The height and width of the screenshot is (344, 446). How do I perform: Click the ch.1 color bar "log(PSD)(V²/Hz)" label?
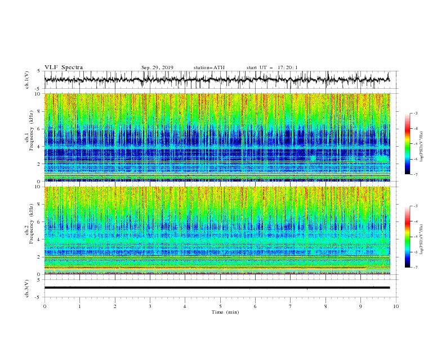pyautogui.click(x=421, y=147)
